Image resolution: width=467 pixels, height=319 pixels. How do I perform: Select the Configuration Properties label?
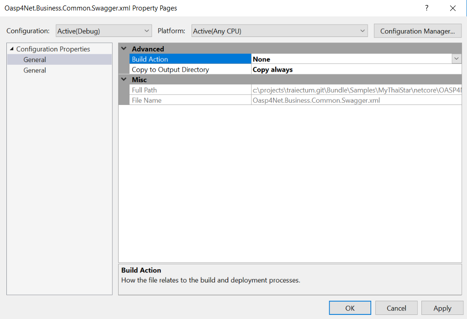(53, 49)
